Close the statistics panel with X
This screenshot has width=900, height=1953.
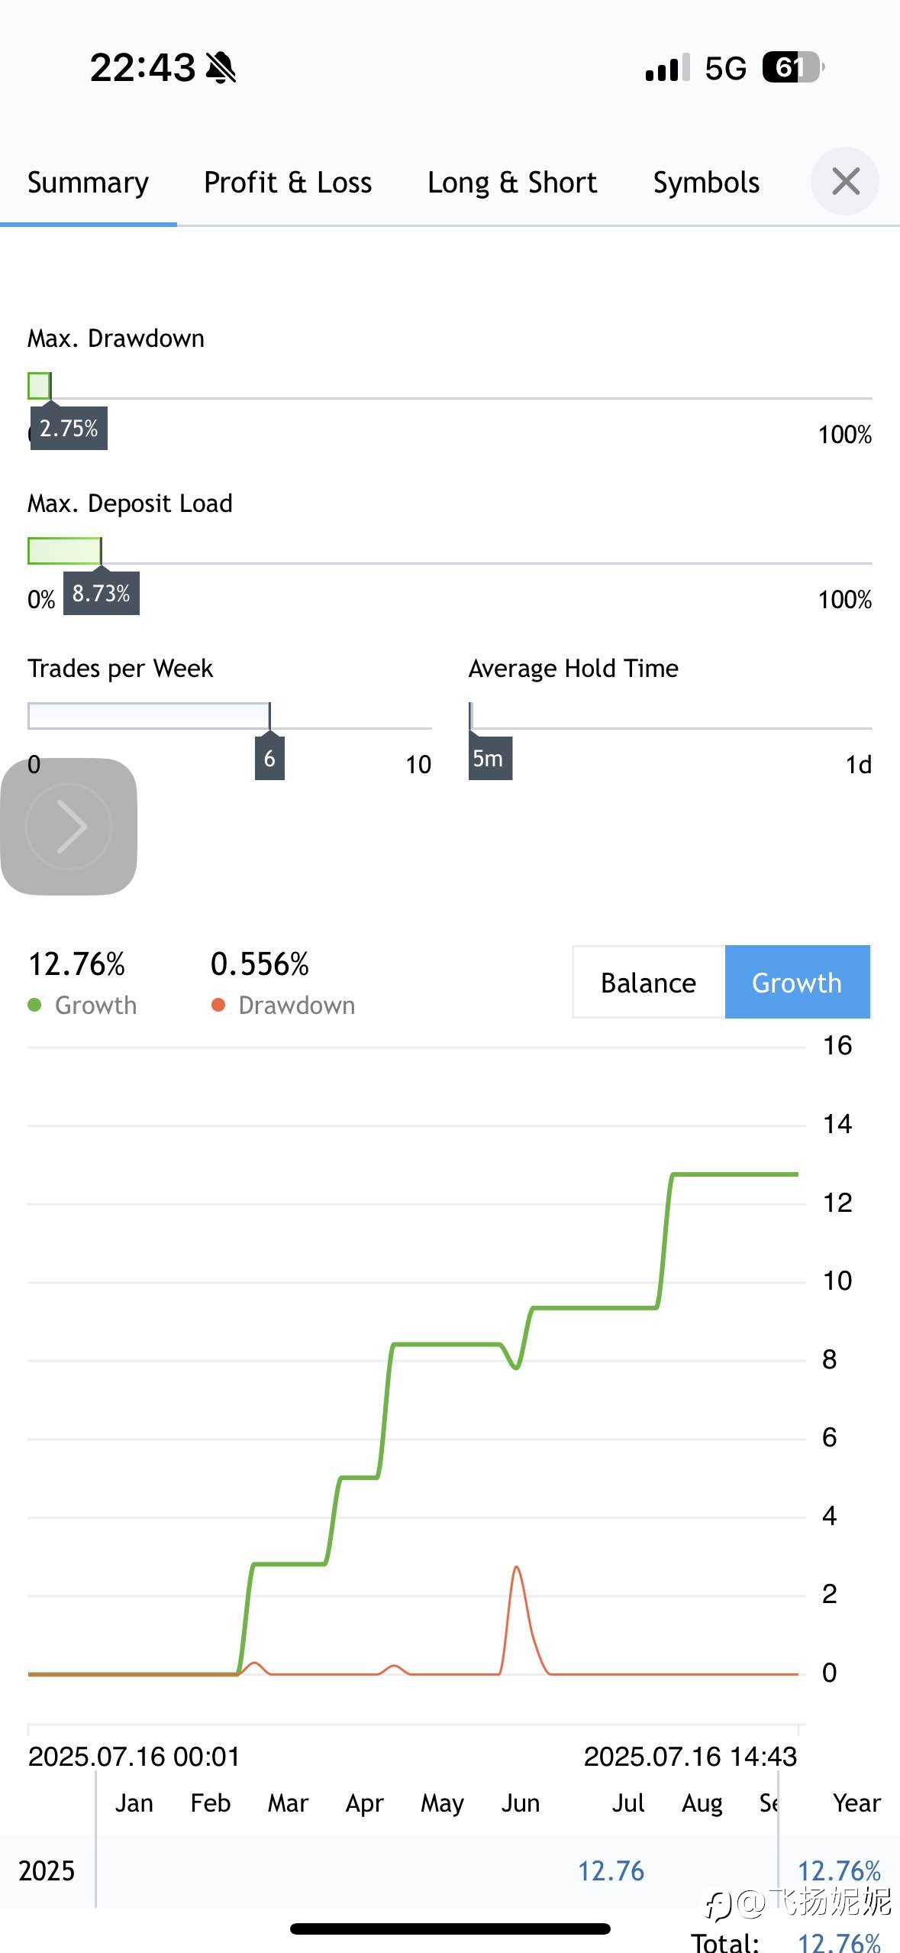(845, 181)
